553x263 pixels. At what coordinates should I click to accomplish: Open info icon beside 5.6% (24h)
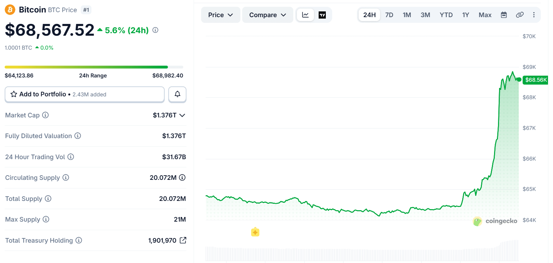pos(155,30)
